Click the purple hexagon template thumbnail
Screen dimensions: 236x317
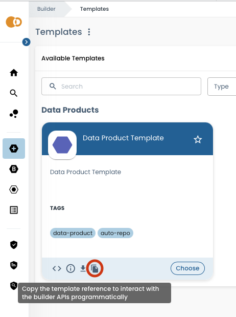click(62, 145)
